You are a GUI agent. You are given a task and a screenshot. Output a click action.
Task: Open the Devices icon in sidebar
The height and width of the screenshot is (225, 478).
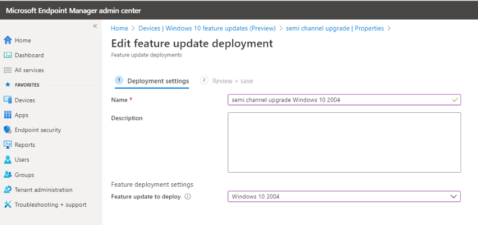tap(8, 100)
